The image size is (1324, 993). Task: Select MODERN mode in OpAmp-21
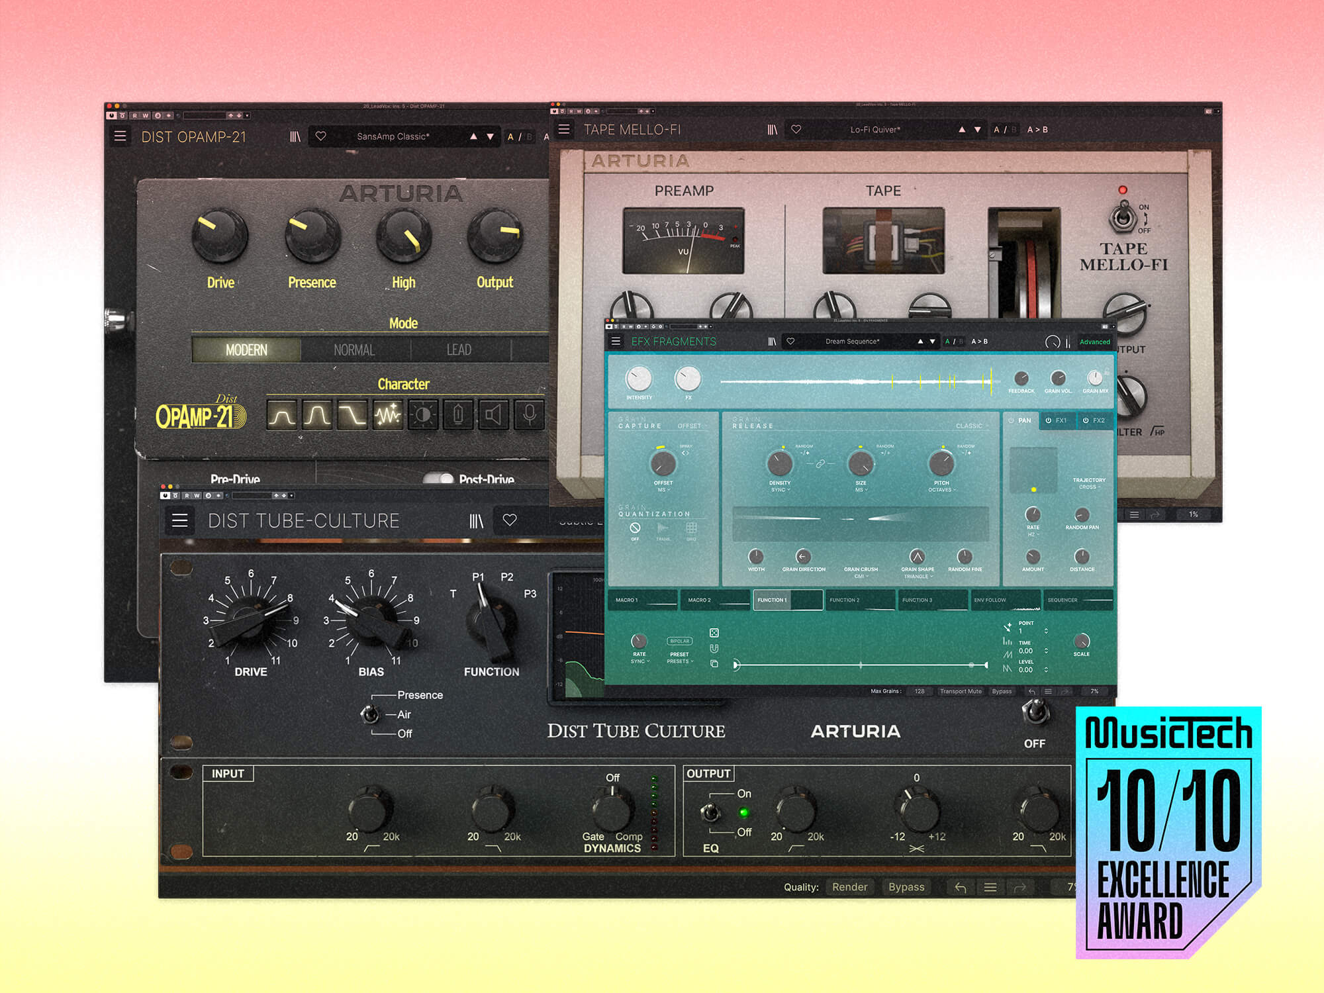[246, 350]
